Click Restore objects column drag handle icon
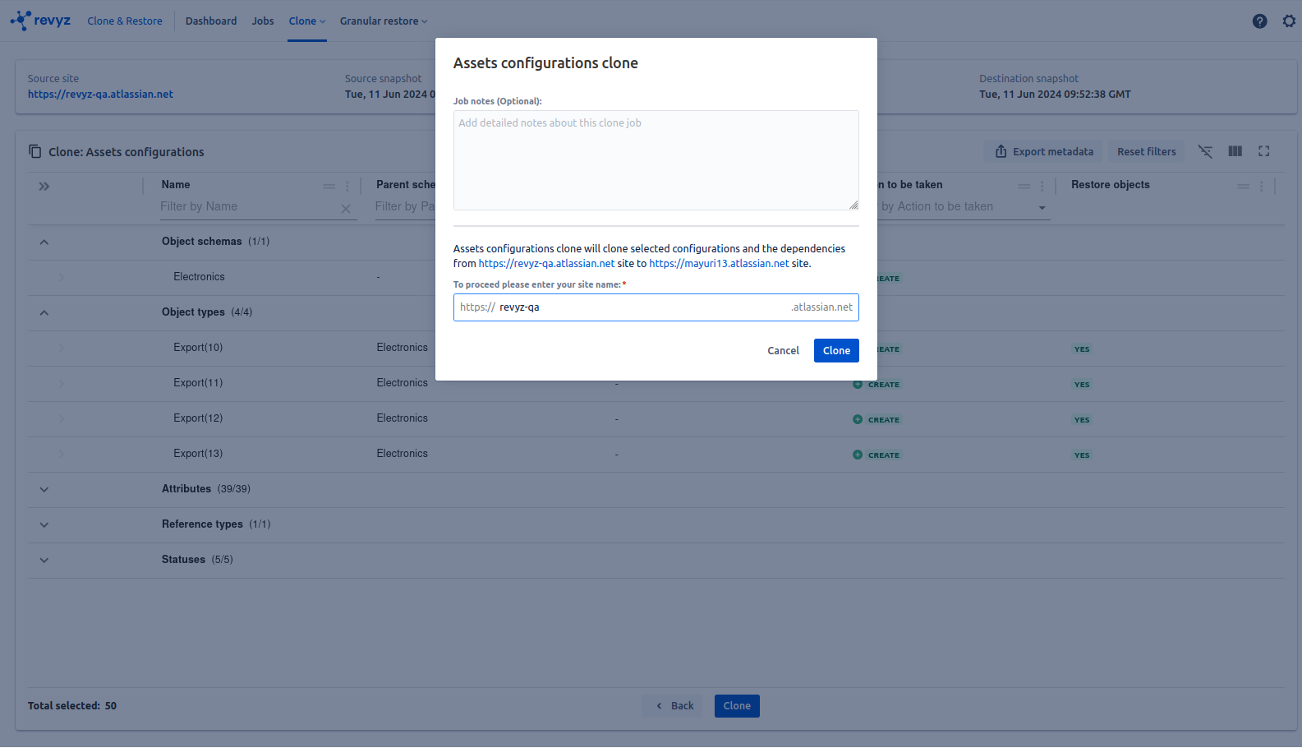This screenshot has height=748, width=1302. (x=1244, y=187)
